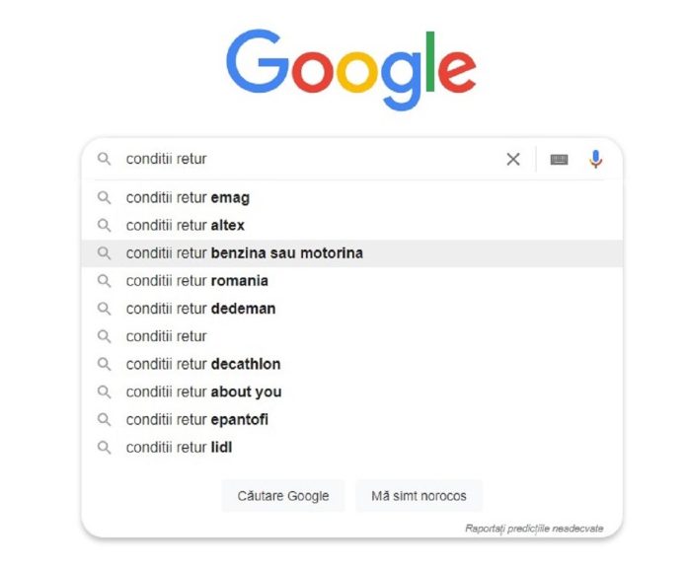687x569 pixels.
Task: Click the clear search X icon
Action: pos(513,160)
